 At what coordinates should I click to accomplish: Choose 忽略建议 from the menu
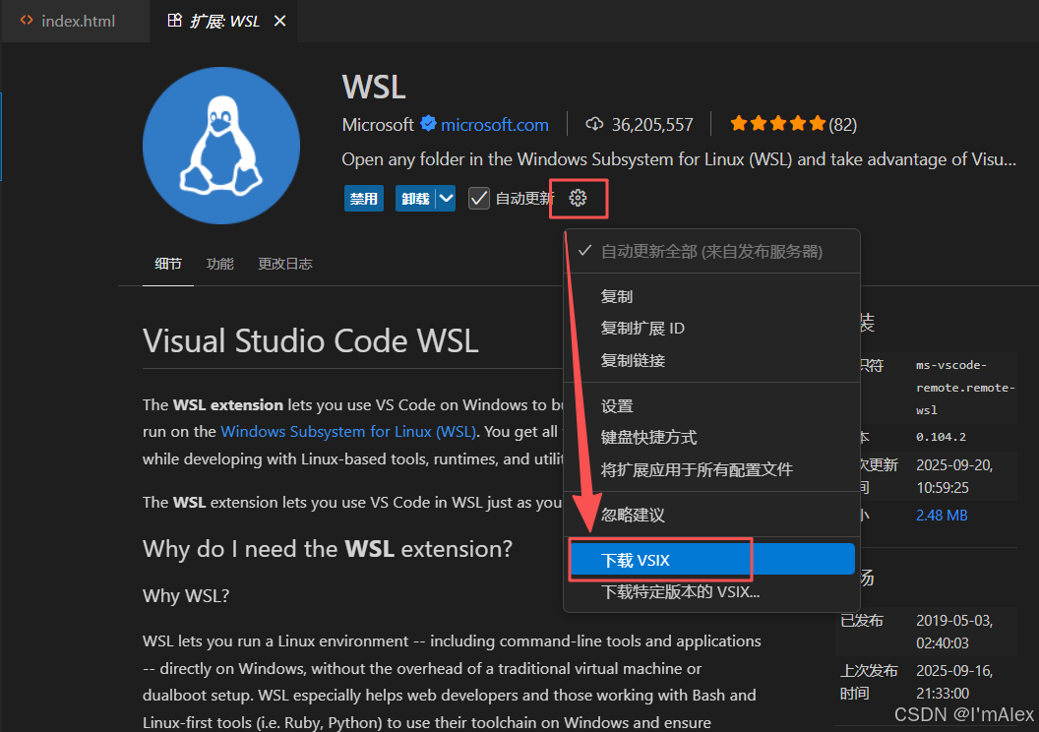pos(711,515)
